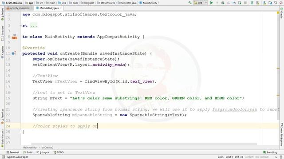
Task: Click the src breadcrumb folder
Action: pyautogui.click(x=39, y=3)
